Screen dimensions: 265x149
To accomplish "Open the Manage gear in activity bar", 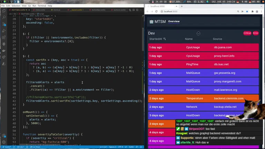I will (4, 142).
